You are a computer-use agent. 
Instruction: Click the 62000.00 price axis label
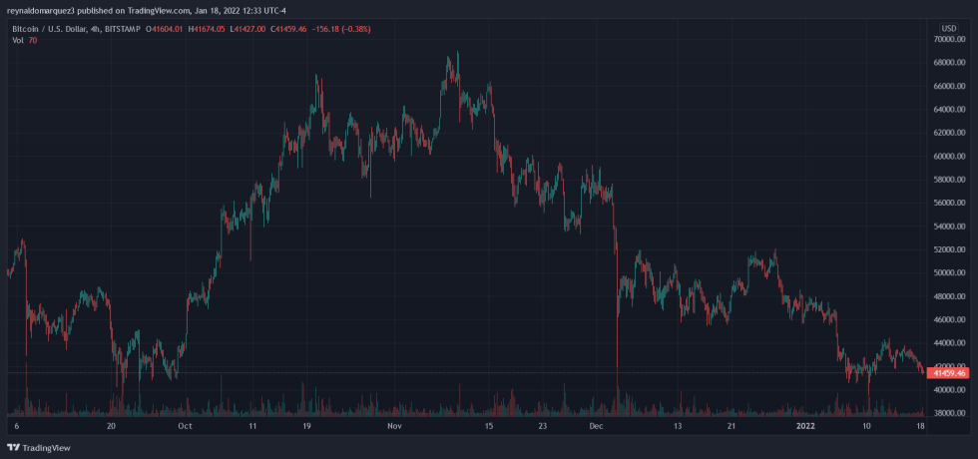click(x=948, y=133)
